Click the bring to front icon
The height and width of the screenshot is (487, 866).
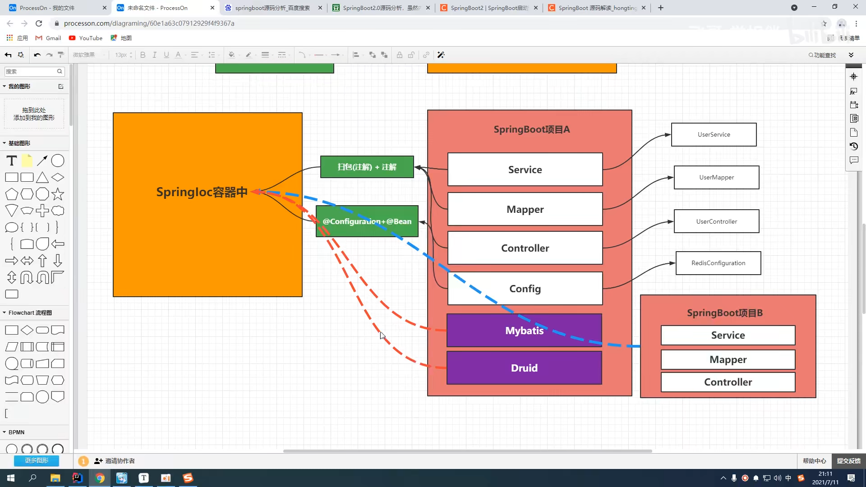click(x=373, y=55)
